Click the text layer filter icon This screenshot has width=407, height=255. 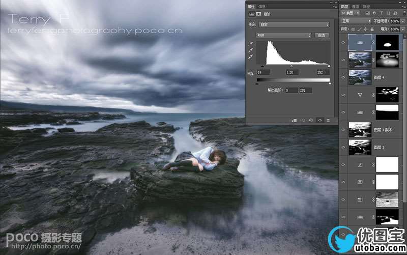[x=382, y=13]
